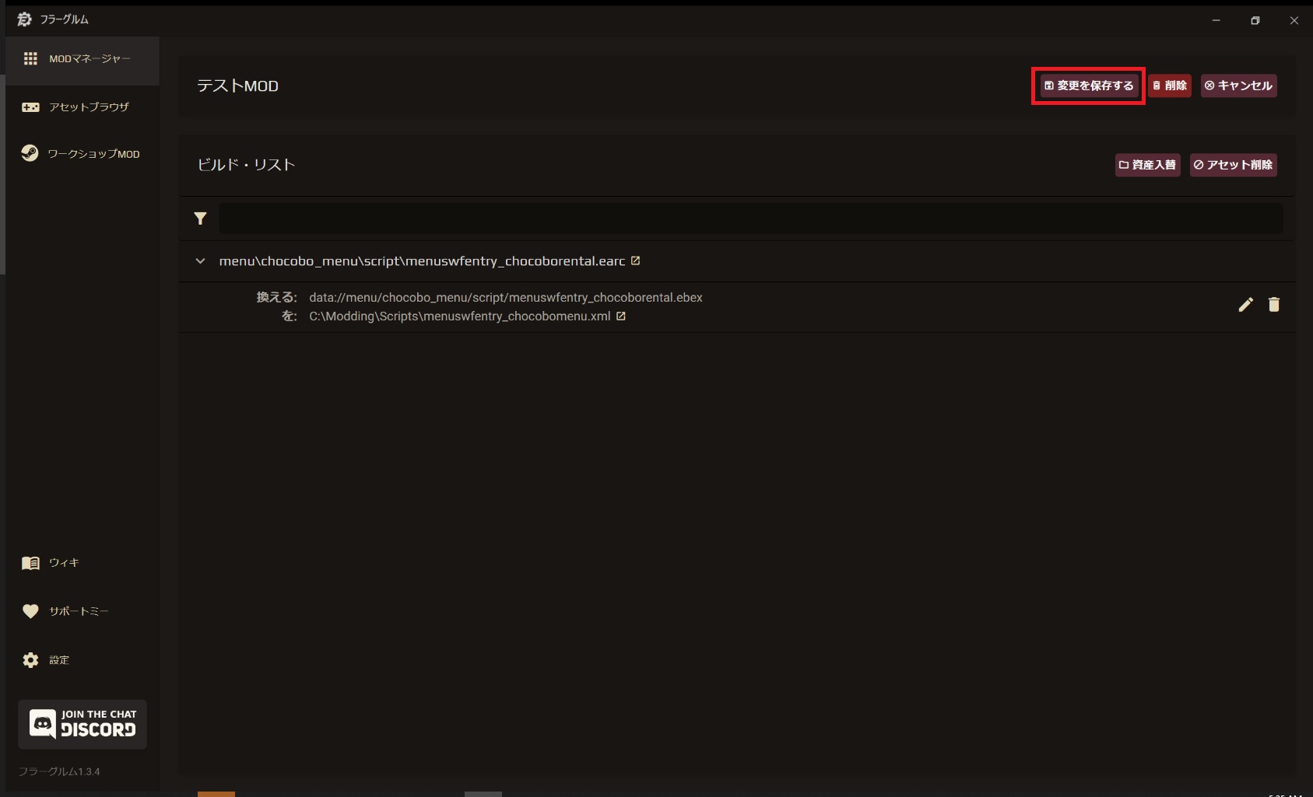Click the ビルド・リスト heading text

(x=246, y=165)
